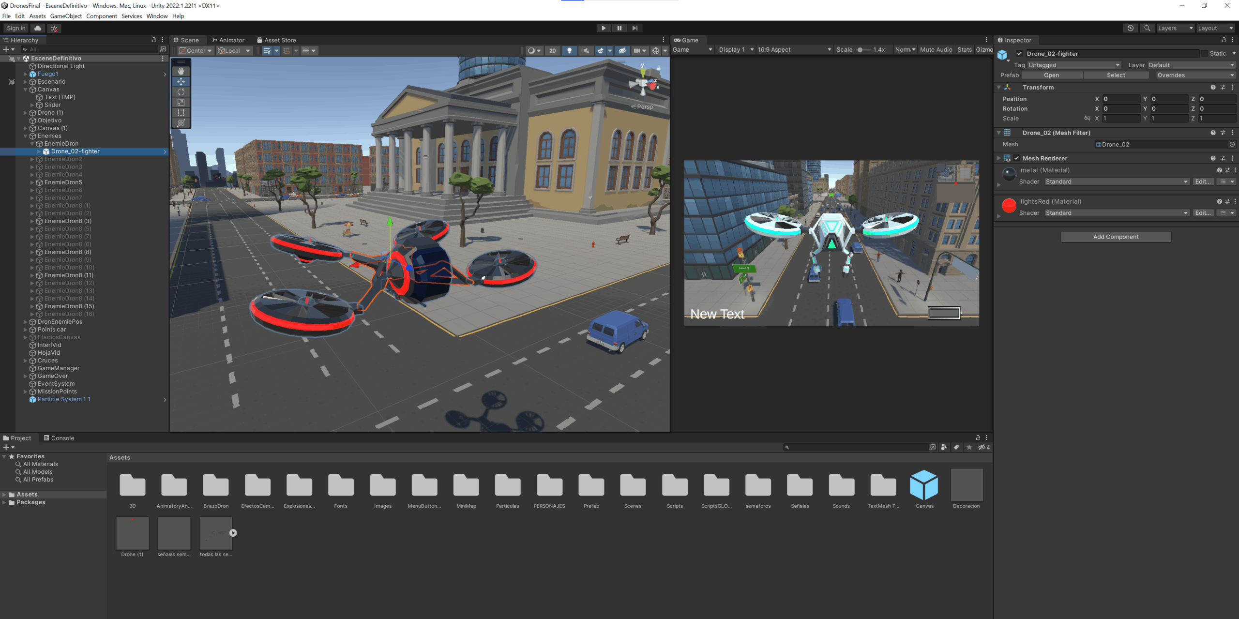Switch to the Console tab
The width and height of the screenshot is (1239, 619).
point(59,438)
